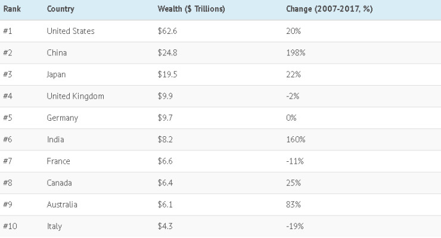
Task: Select the Canada country cell
Action: click(x=60, y=183)
